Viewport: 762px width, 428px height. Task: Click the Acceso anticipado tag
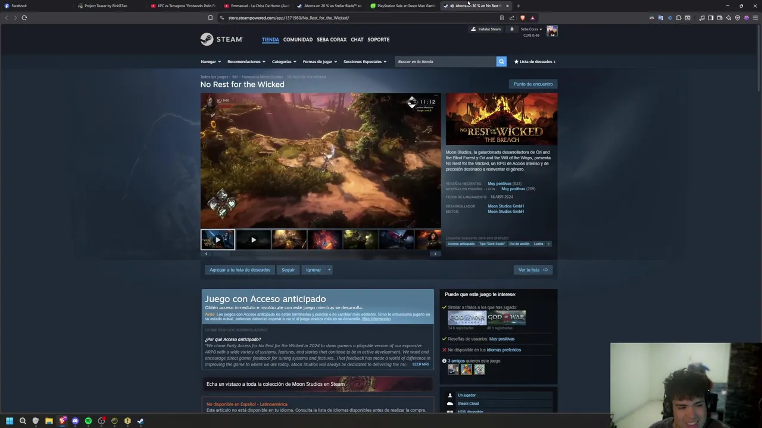461,244
